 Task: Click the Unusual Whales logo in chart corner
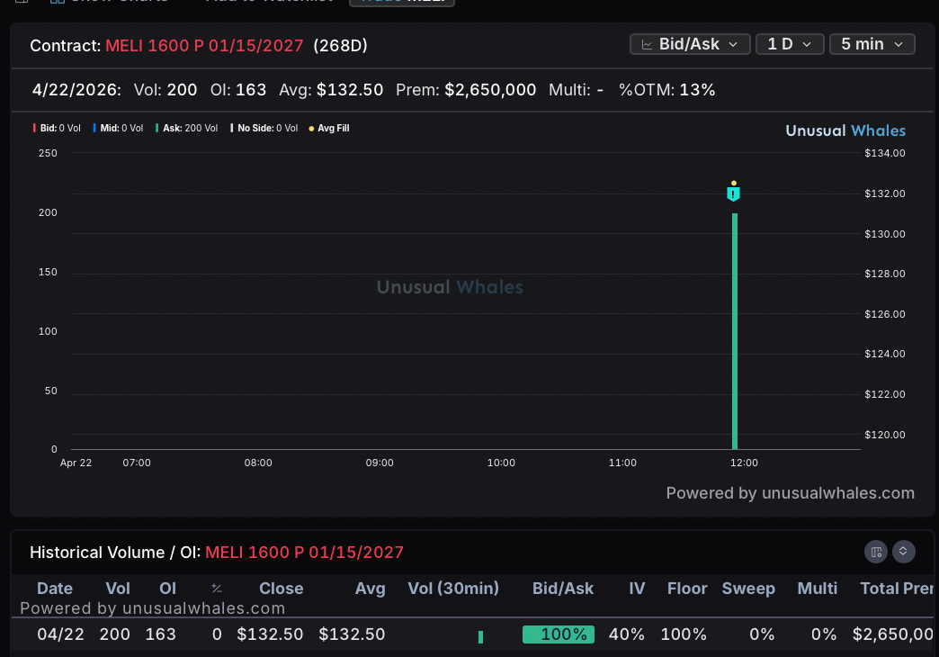tap(845, 130)
